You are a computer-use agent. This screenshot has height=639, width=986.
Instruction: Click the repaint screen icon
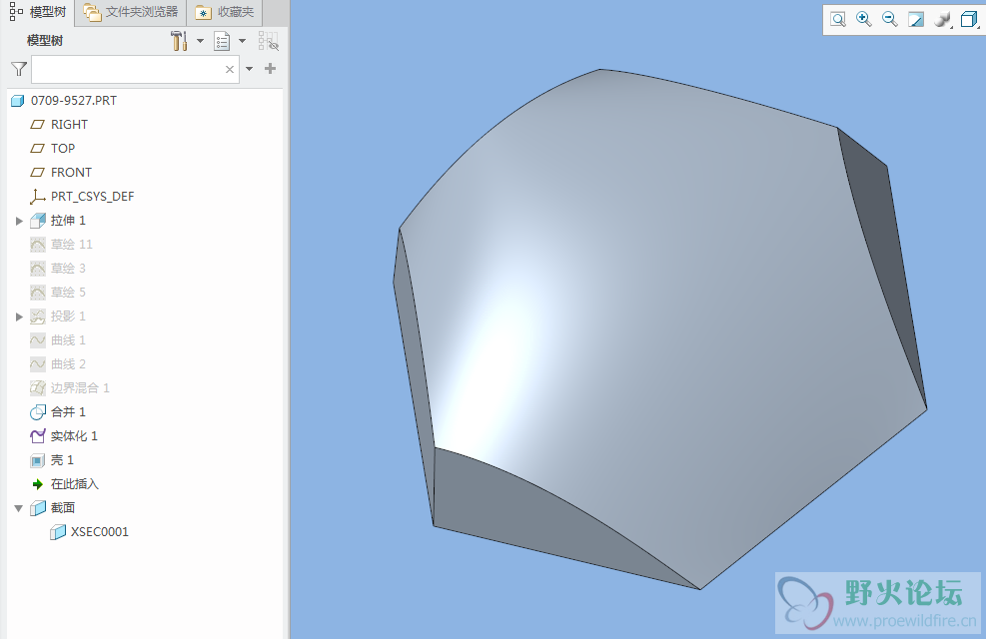(x=916, y=20)
